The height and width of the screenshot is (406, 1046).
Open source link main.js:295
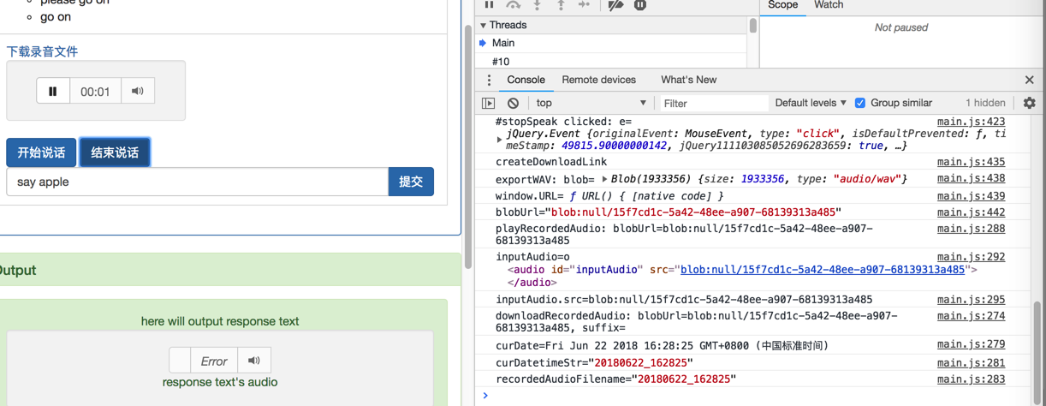click(x=971, y=300)
